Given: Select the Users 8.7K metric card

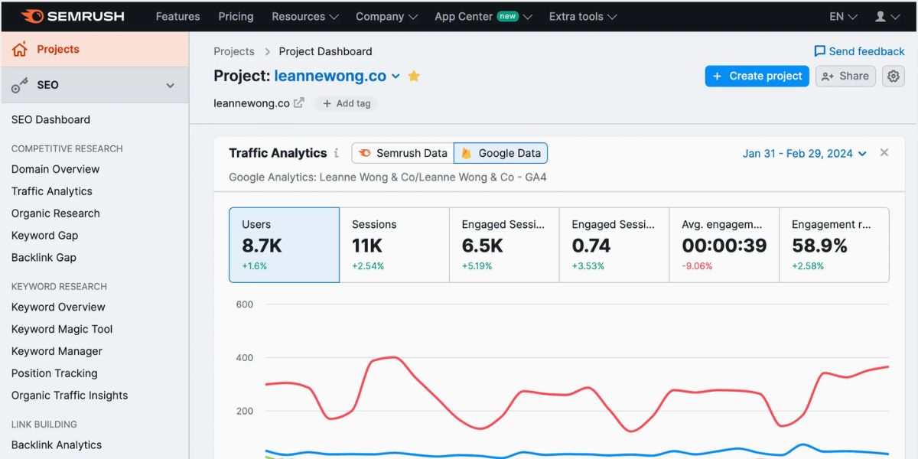Looking at the screenshot, I should (x=284, y=245).
